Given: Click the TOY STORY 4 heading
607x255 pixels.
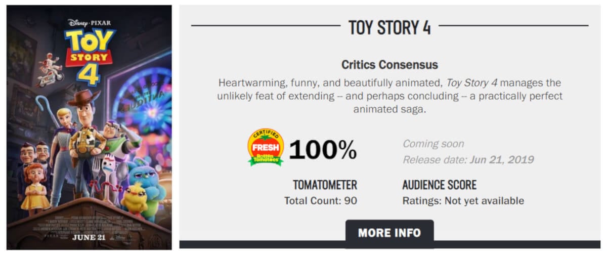Looking at the screenshot, I should tap(389, 27).
